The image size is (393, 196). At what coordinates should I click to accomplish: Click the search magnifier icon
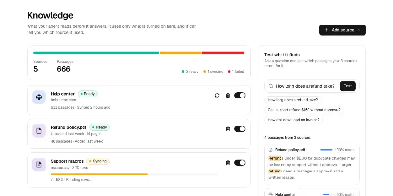(271, 86)
